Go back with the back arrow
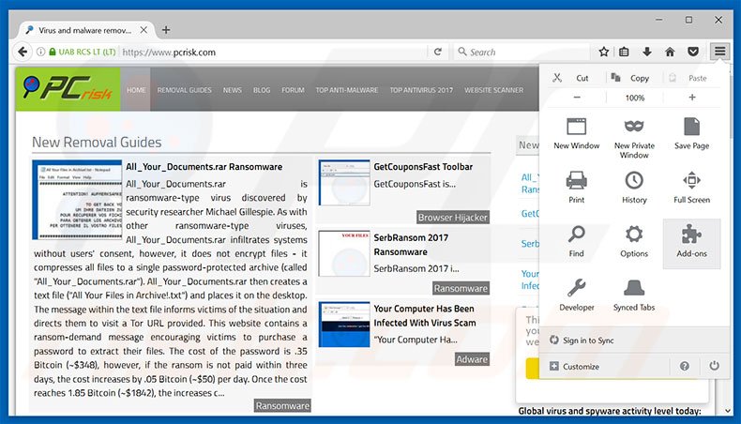 tap(23, 52)
